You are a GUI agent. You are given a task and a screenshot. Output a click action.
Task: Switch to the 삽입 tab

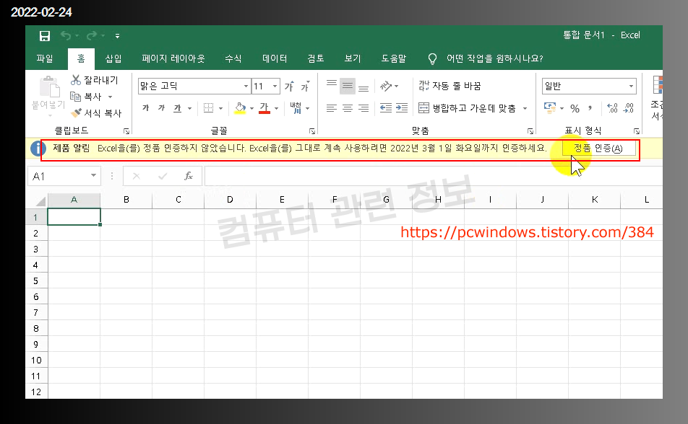coord(113,58)
